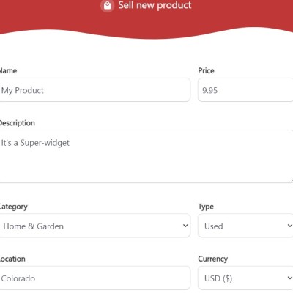Click the chevron arrow in Type selector
The width and height of the screenshot is (293, 293).
point(290,226)
